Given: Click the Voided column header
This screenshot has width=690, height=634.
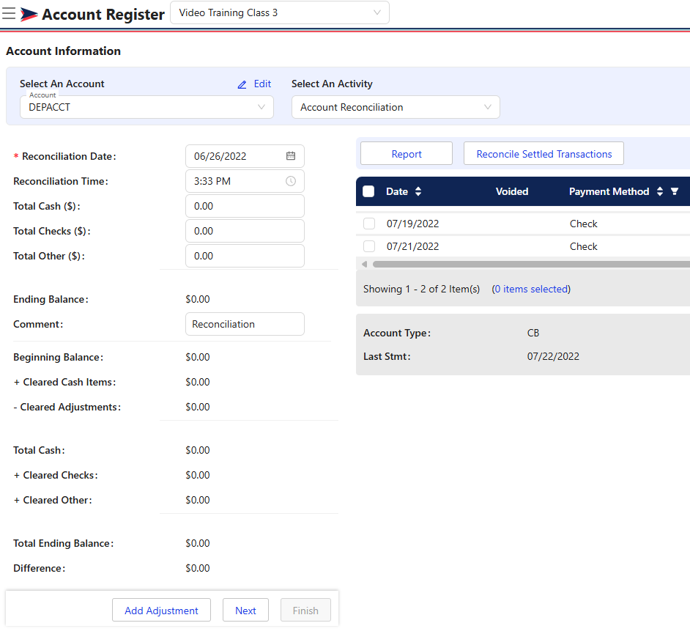Looking at the screenshot, I should [512, 191].
